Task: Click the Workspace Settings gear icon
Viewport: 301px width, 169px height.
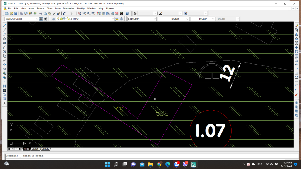Action: (x=41, y=19)
